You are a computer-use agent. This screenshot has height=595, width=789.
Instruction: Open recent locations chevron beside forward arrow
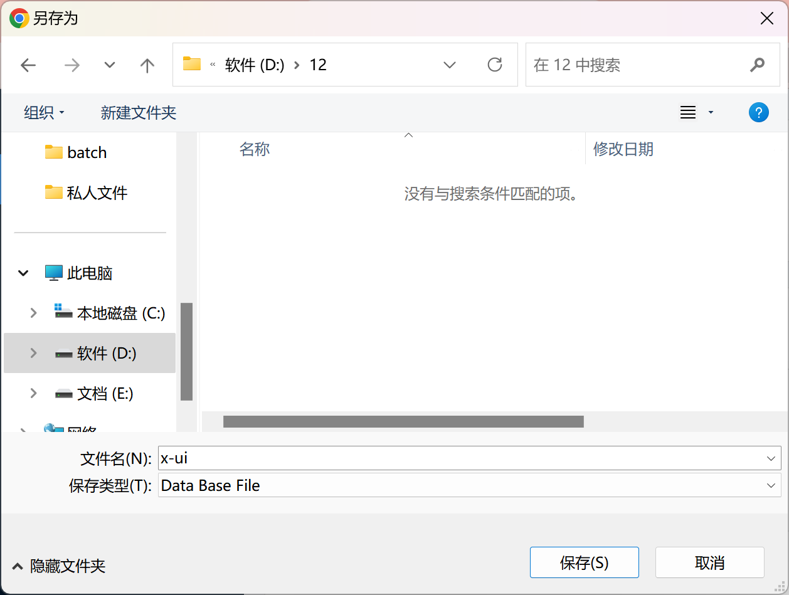[110, 65]
